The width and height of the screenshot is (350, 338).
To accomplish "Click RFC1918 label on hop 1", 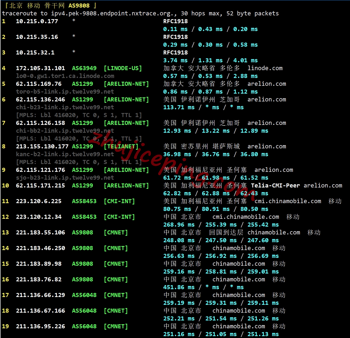I will click(x=175, y=21).
